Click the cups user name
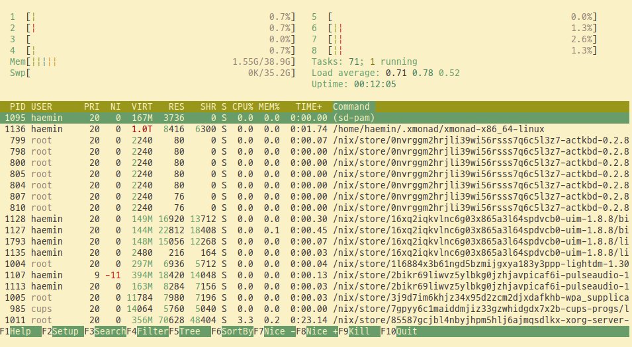Viewport: 632px width, 347px height. 42,309
